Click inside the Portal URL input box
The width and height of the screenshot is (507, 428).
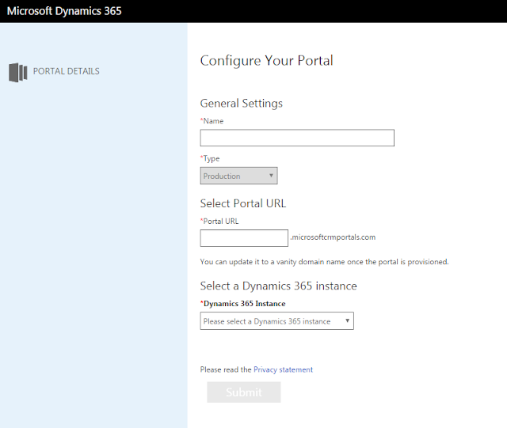point(244,238)
